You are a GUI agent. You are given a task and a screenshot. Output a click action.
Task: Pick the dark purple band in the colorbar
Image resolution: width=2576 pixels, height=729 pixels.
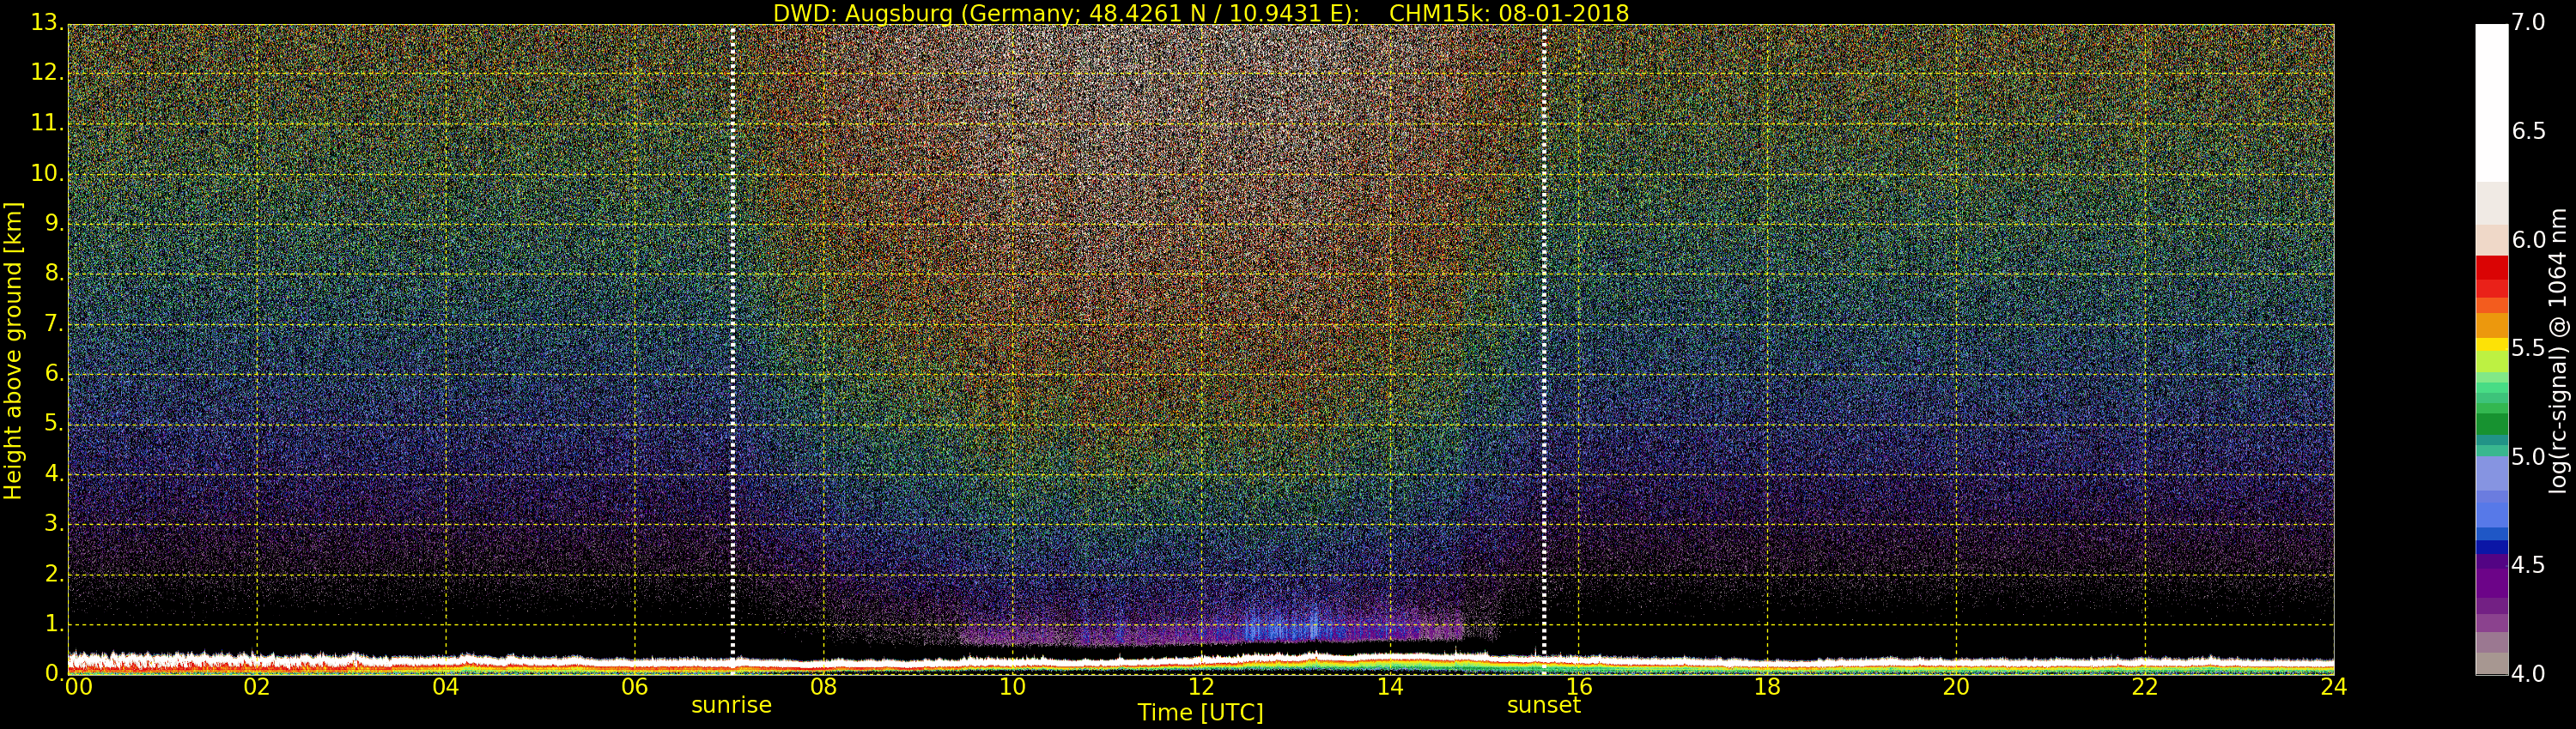[x=2491, y=579]
